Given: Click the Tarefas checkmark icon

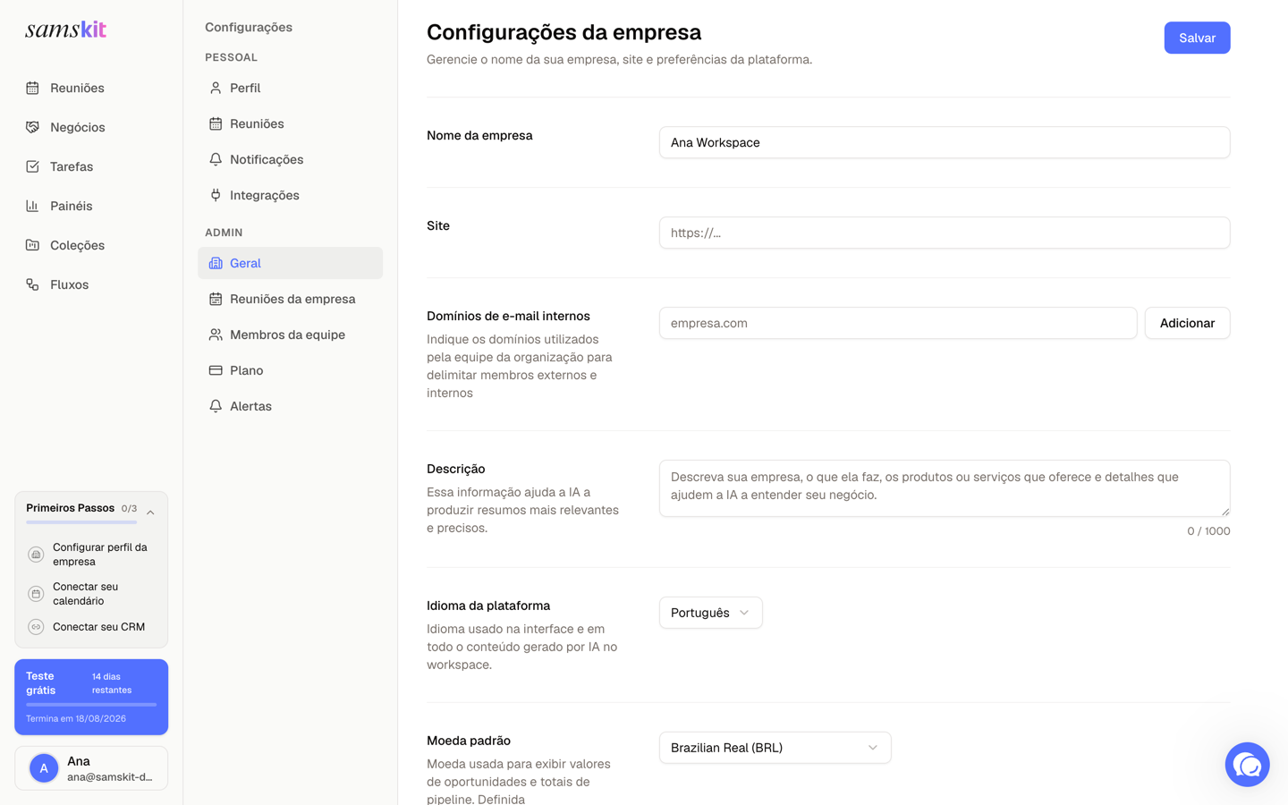Looking at the screenshot, I should [32, 166].
